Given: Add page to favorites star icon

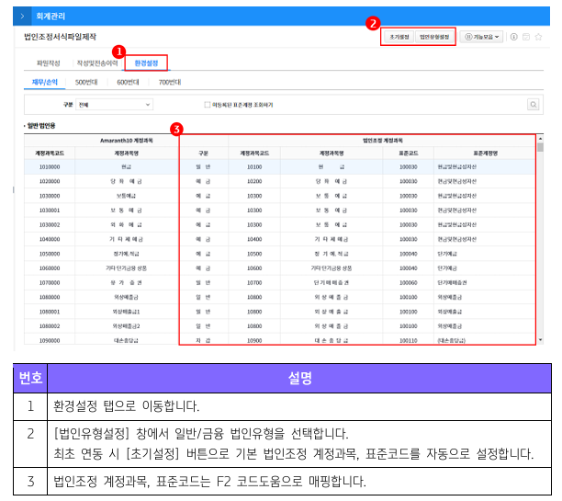Looking at the screenshot, I should [538, 37].
